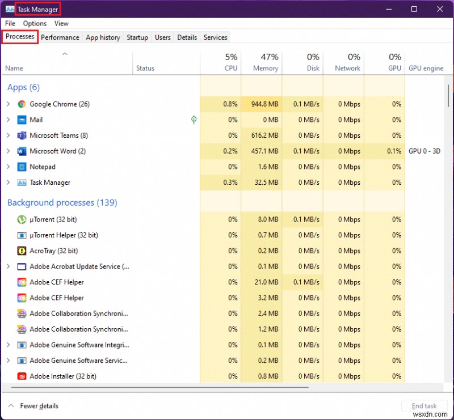Open the View menu
The width and height of the screenshot is (454, 420).
coord(61,23)
